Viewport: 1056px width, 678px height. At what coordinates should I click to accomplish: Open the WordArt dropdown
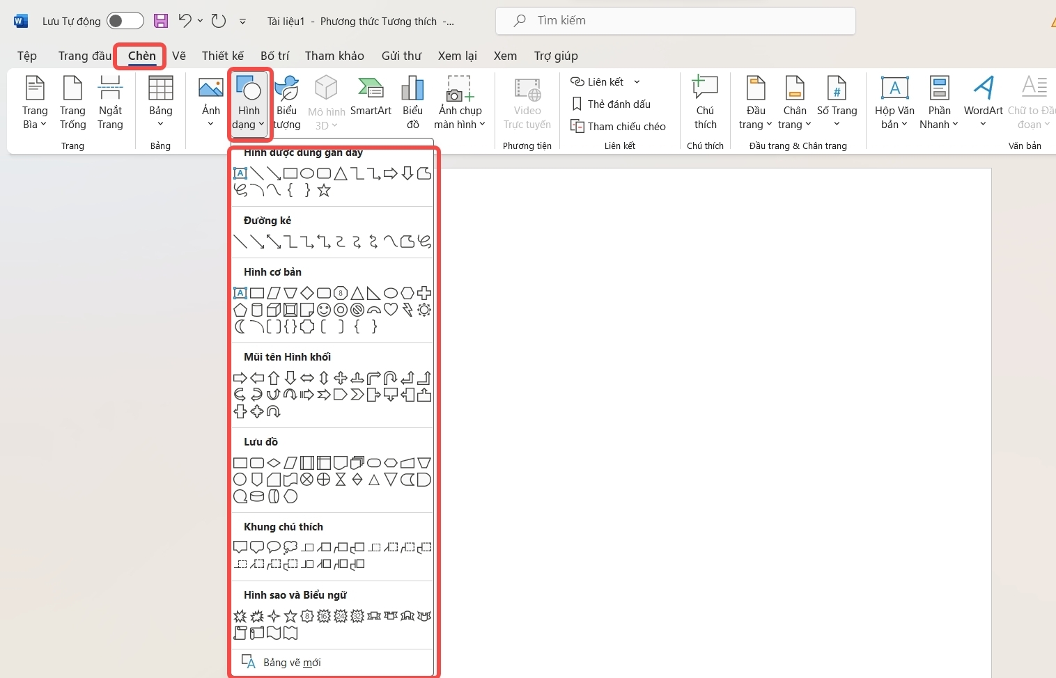tap(983, 103)
